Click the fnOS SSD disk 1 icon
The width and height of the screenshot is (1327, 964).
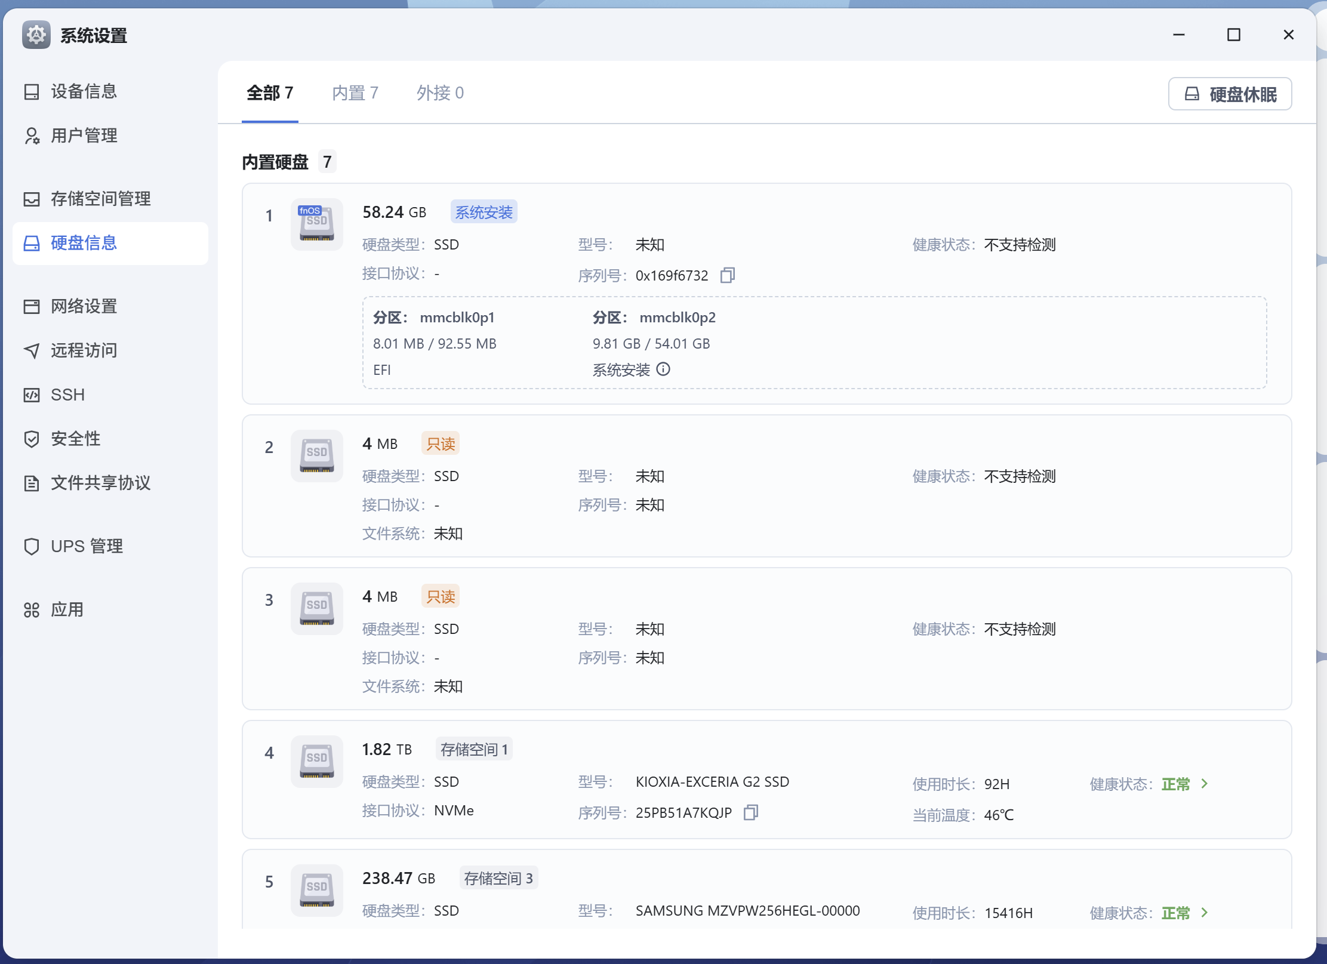tap(316, 224)
